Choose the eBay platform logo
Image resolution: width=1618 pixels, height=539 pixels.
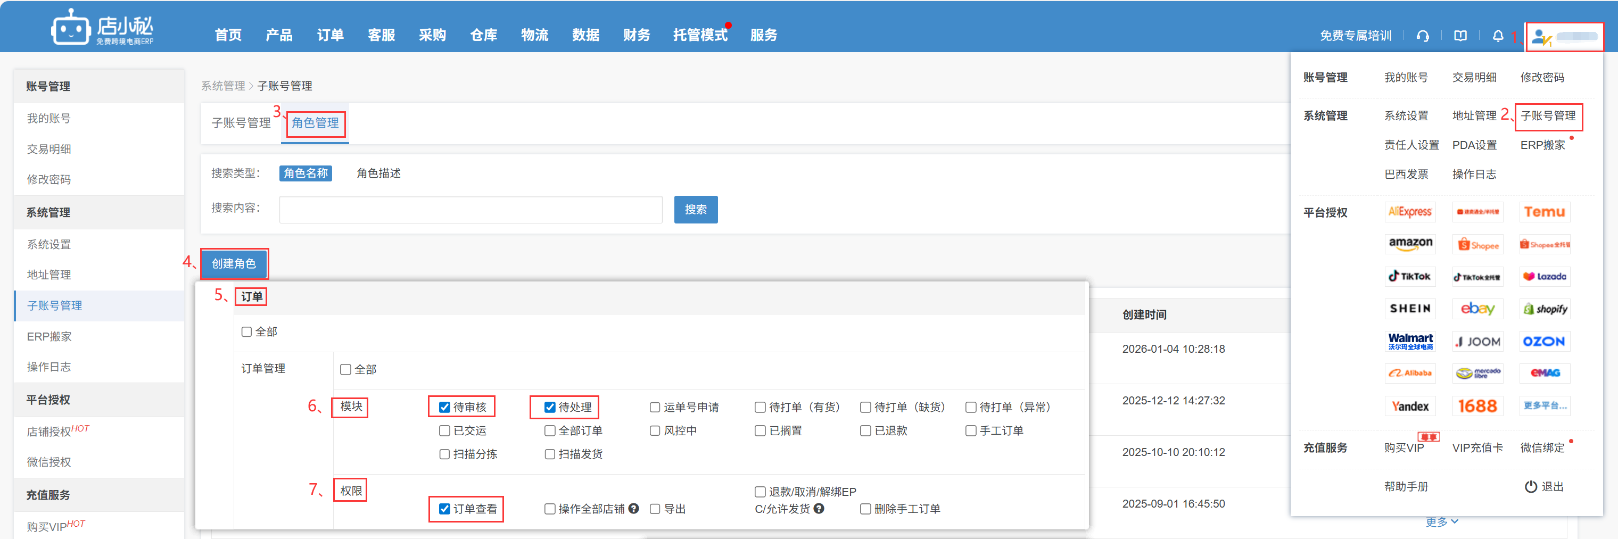[x=1477, y=309]
